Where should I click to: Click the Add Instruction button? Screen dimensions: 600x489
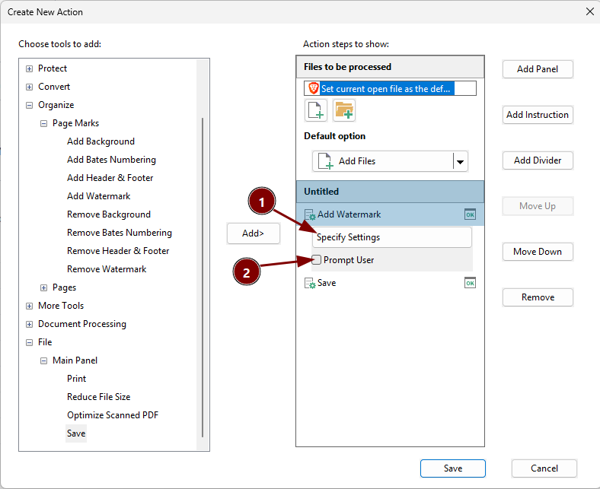tap(538, 115)
